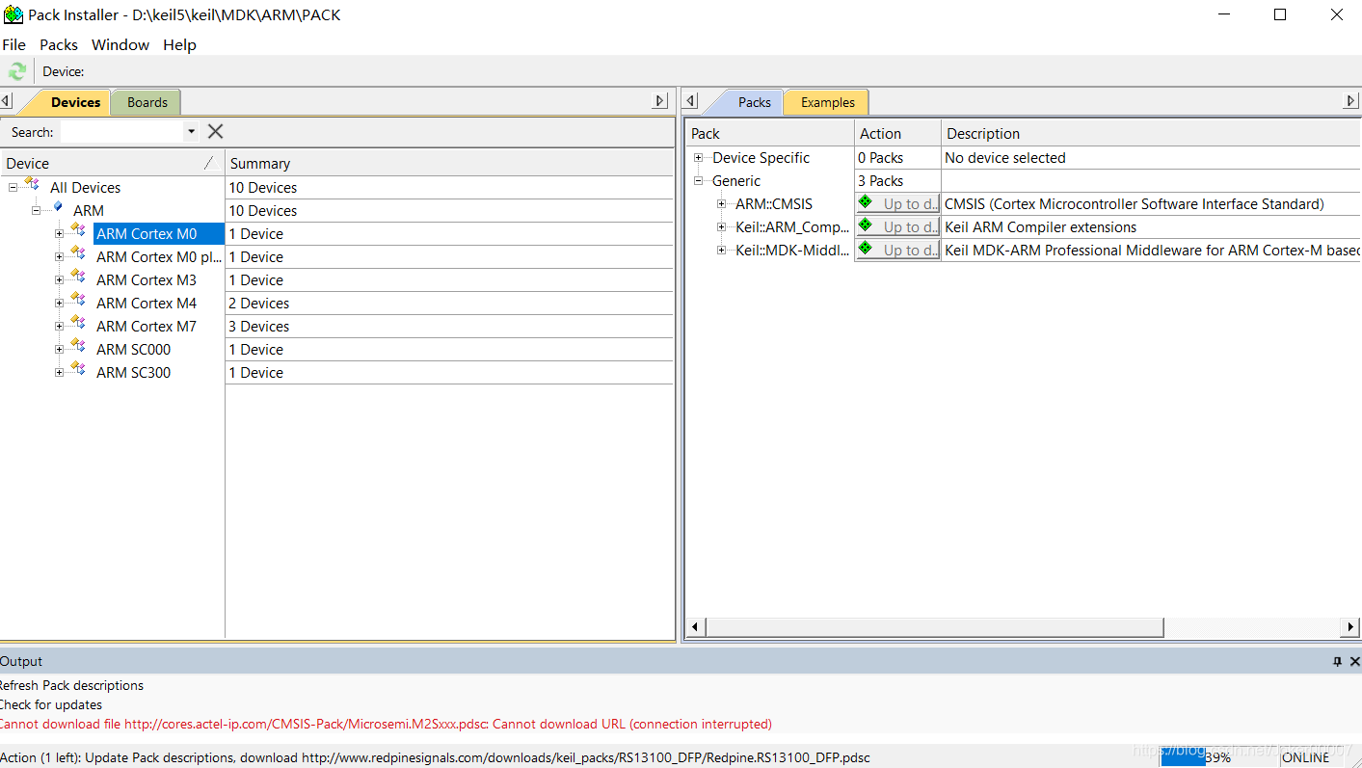Expand the Device Specific packs group
The image size is (1362, 768).
coord(699,157)
